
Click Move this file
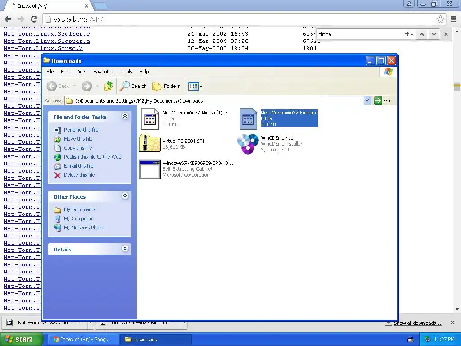click(78, 139)
